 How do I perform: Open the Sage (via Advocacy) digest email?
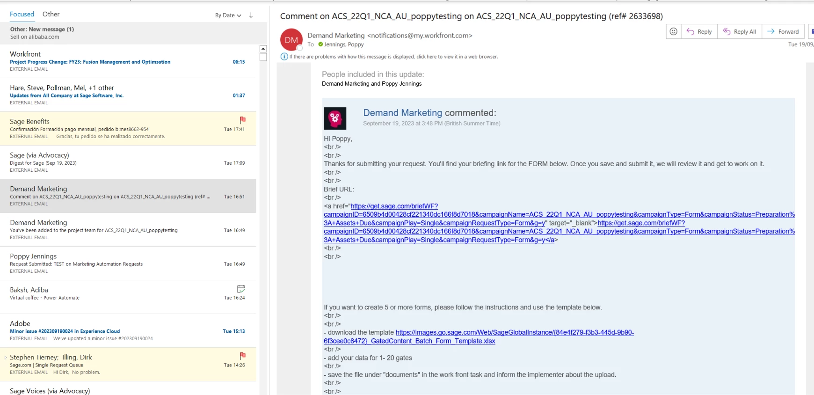click(128, 162)
